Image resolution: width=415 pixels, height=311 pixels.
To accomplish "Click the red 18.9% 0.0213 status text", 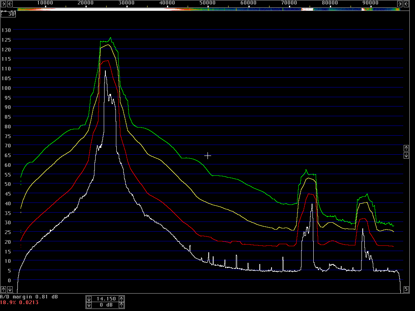I will (x=19, y=302).
